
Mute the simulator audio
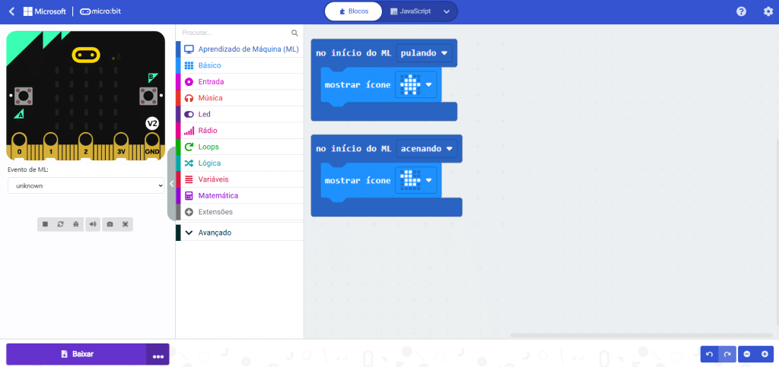(92, 224)
